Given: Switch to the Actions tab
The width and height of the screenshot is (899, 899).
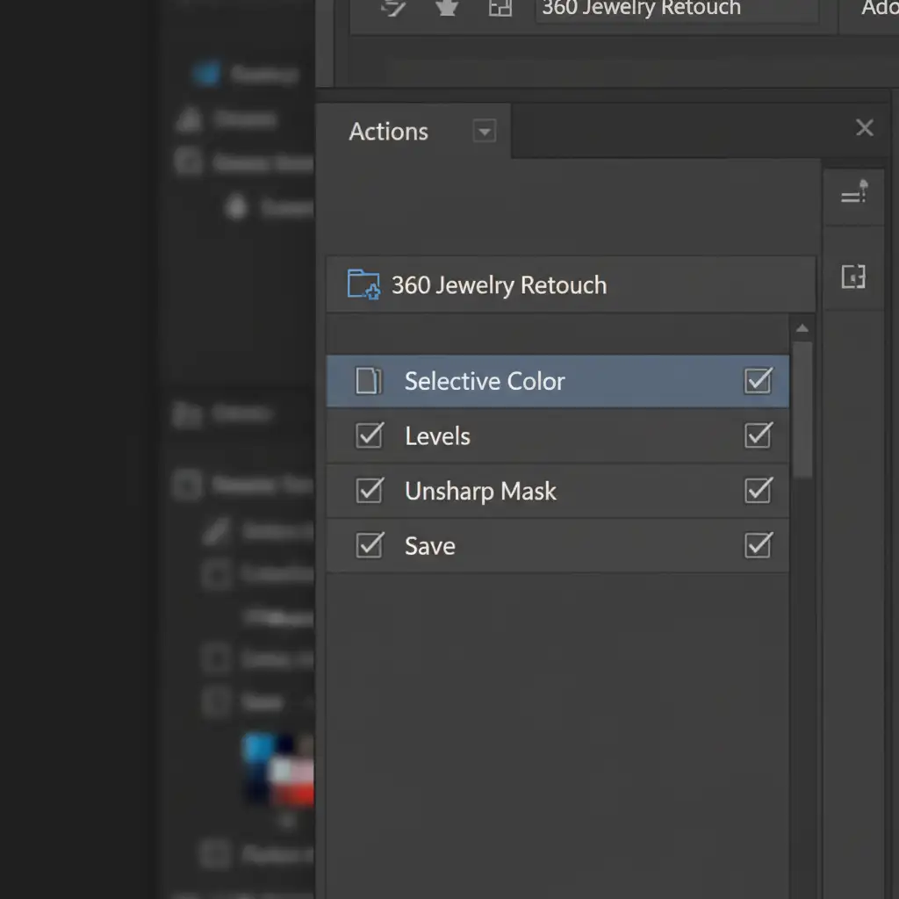Looking at the screenshot, I should pyautogui.click(x=388, y=132).
